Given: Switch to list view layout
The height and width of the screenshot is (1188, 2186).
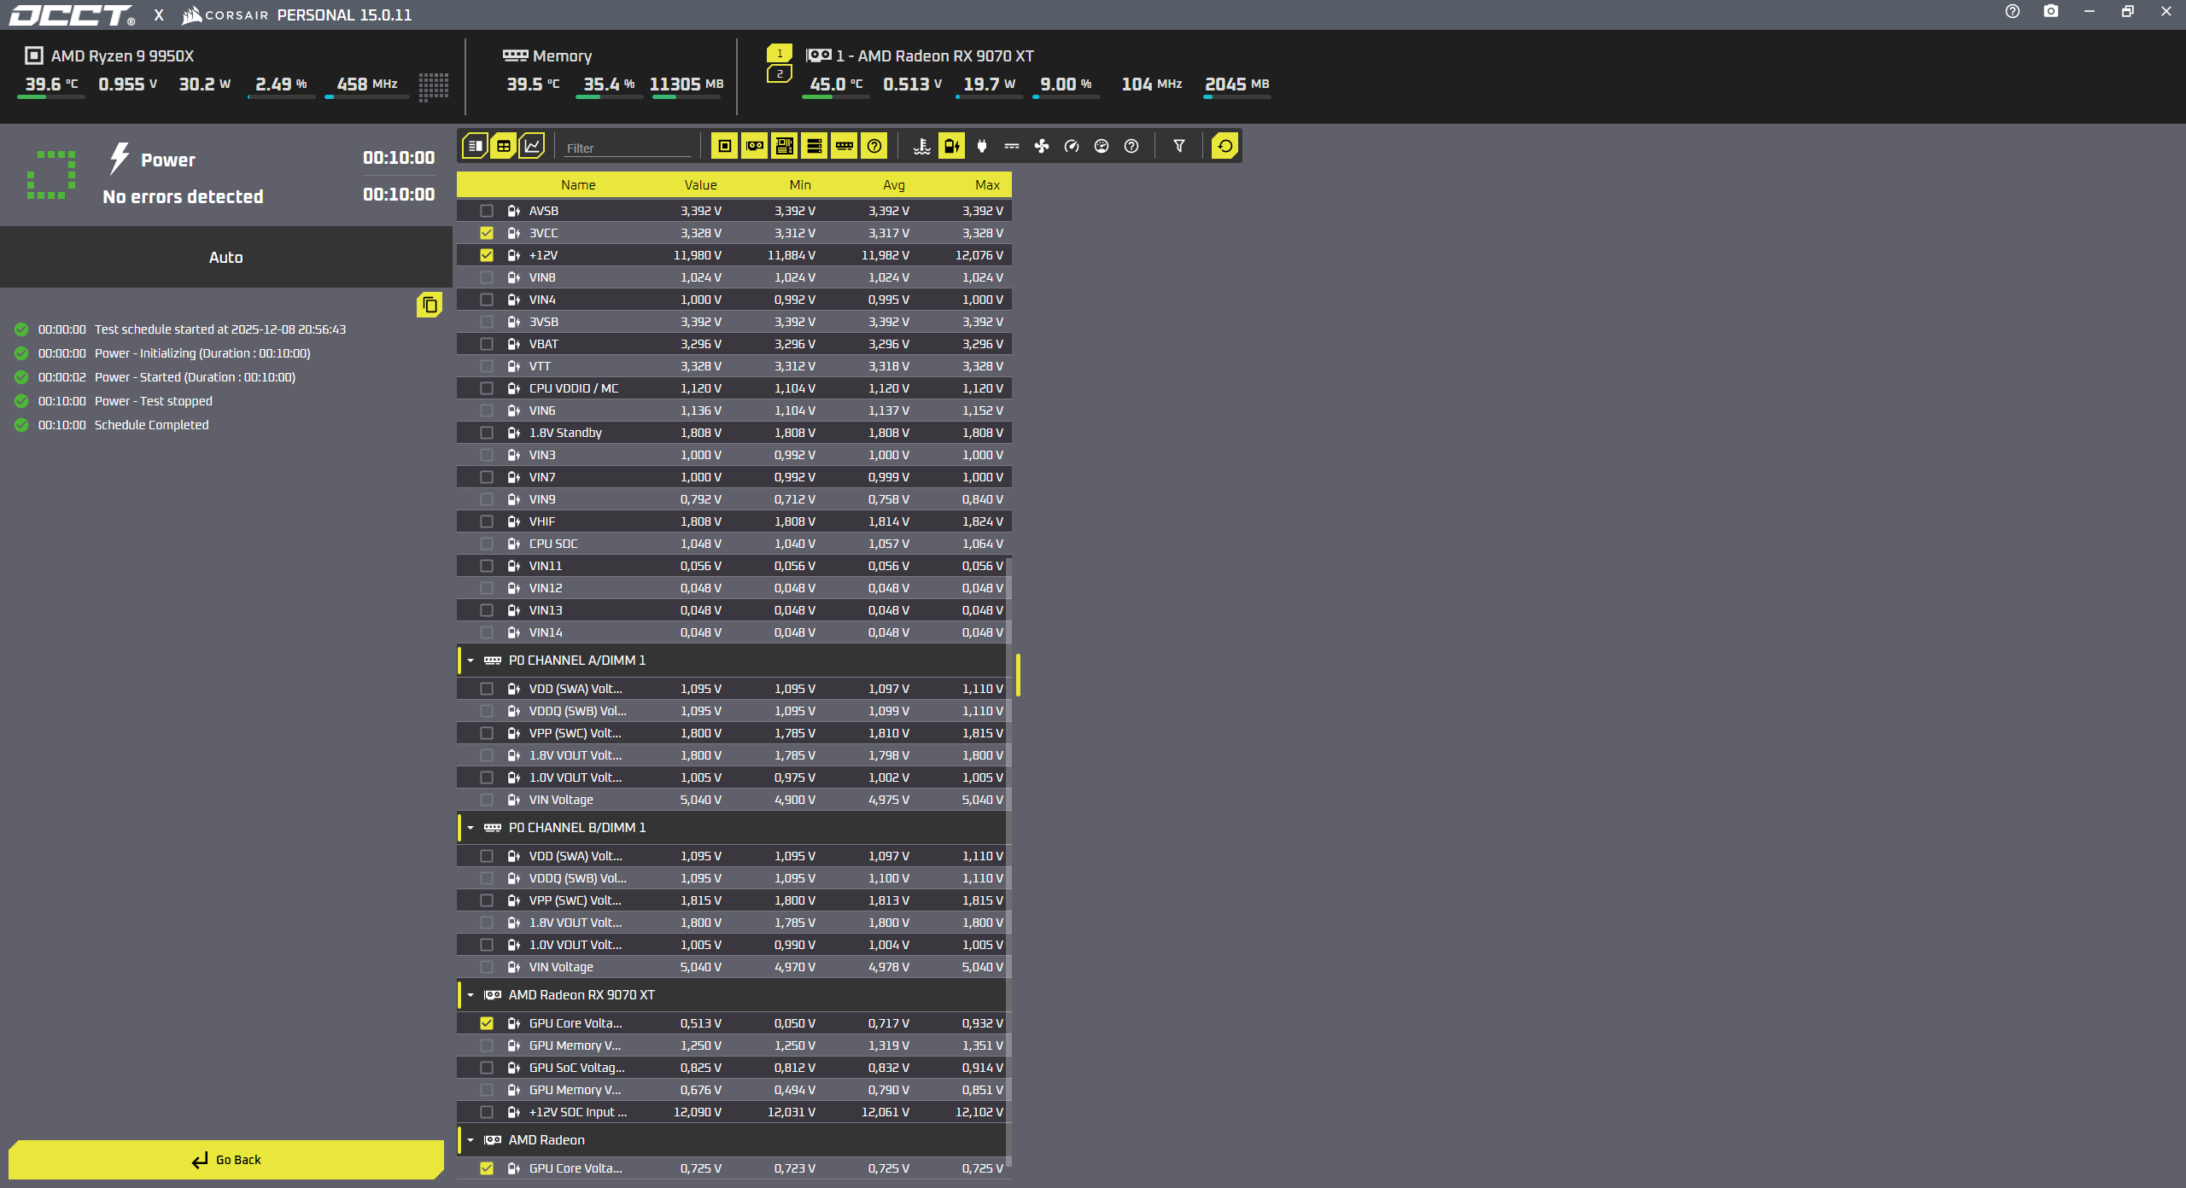Looking at the screenshot, I should click(476, 146).
